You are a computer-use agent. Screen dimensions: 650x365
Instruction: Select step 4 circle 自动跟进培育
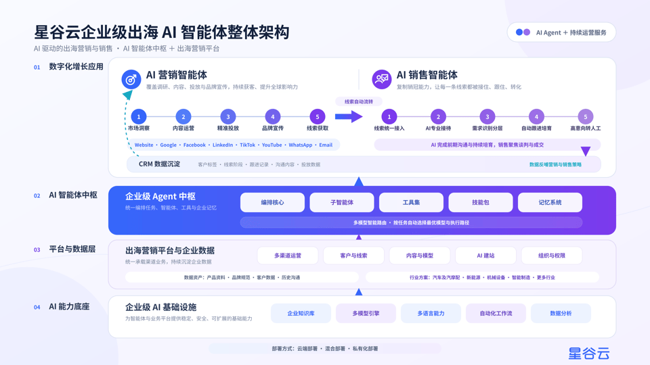click(x=536, y=117)
